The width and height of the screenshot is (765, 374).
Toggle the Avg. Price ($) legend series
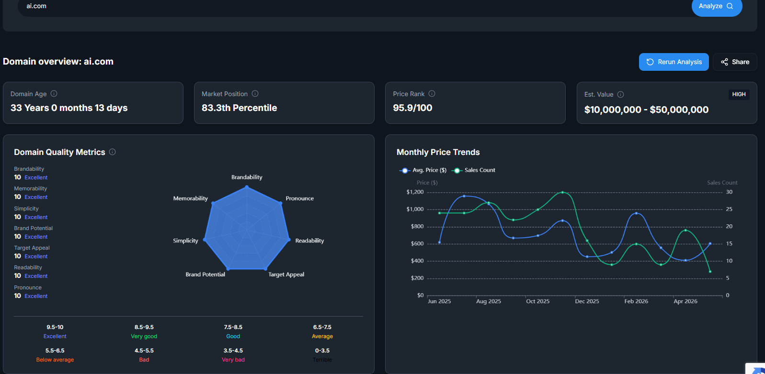423,170
